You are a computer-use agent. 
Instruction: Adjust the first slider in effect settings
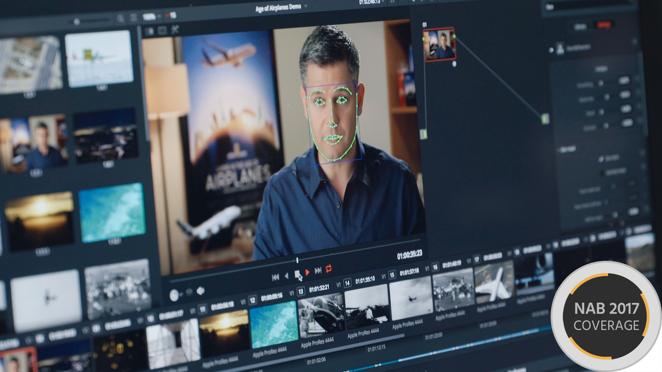coord(601,83)
